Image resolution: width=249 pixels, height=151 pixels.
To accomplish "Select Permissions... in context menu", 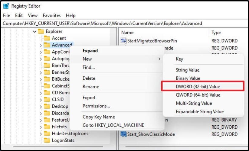I will [96, 106].
